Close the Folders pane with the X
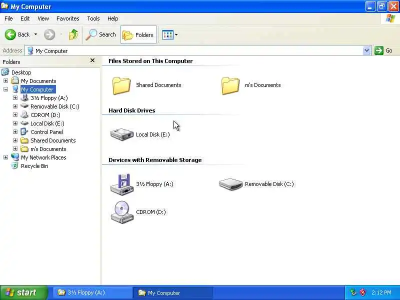 [x=92, y=60]
